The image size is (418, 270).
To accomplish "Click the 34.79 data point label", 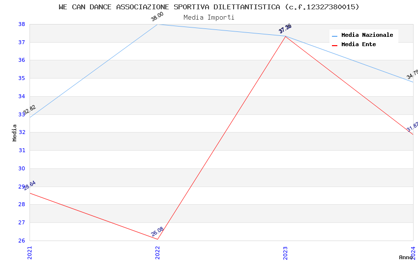I will (x=413, y=74).
